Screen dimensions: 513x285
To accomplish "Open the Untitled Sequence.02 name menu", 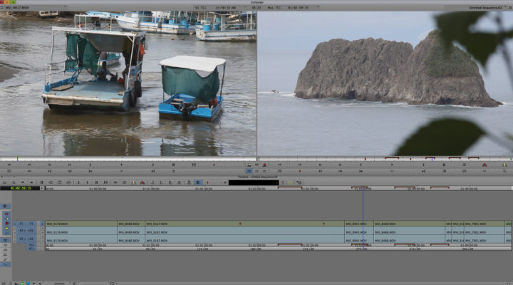I will click(485, 7).
